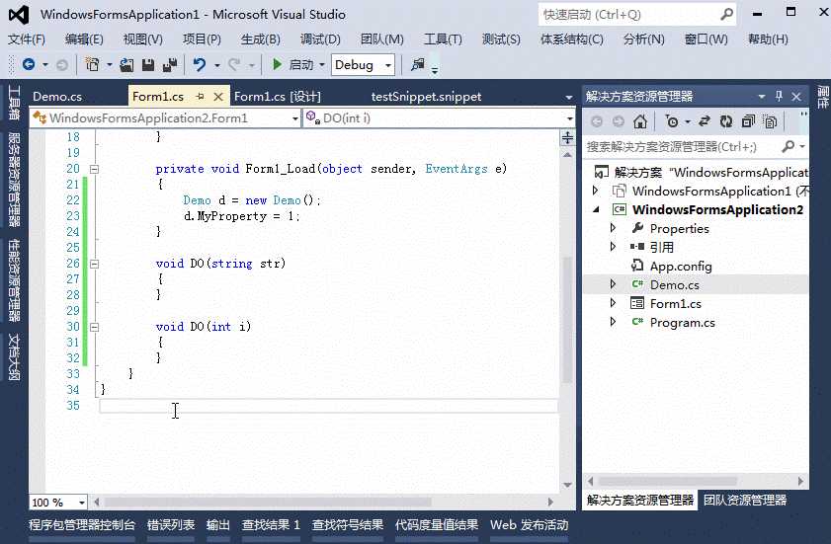Expand the 引用 references node

614,247
